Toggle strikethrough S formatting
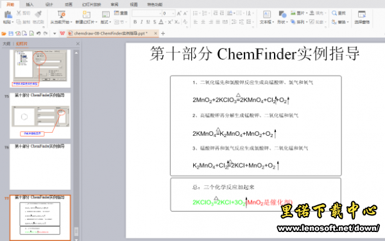The width and height of the screenshot is (385, 241). click(155, 22)
